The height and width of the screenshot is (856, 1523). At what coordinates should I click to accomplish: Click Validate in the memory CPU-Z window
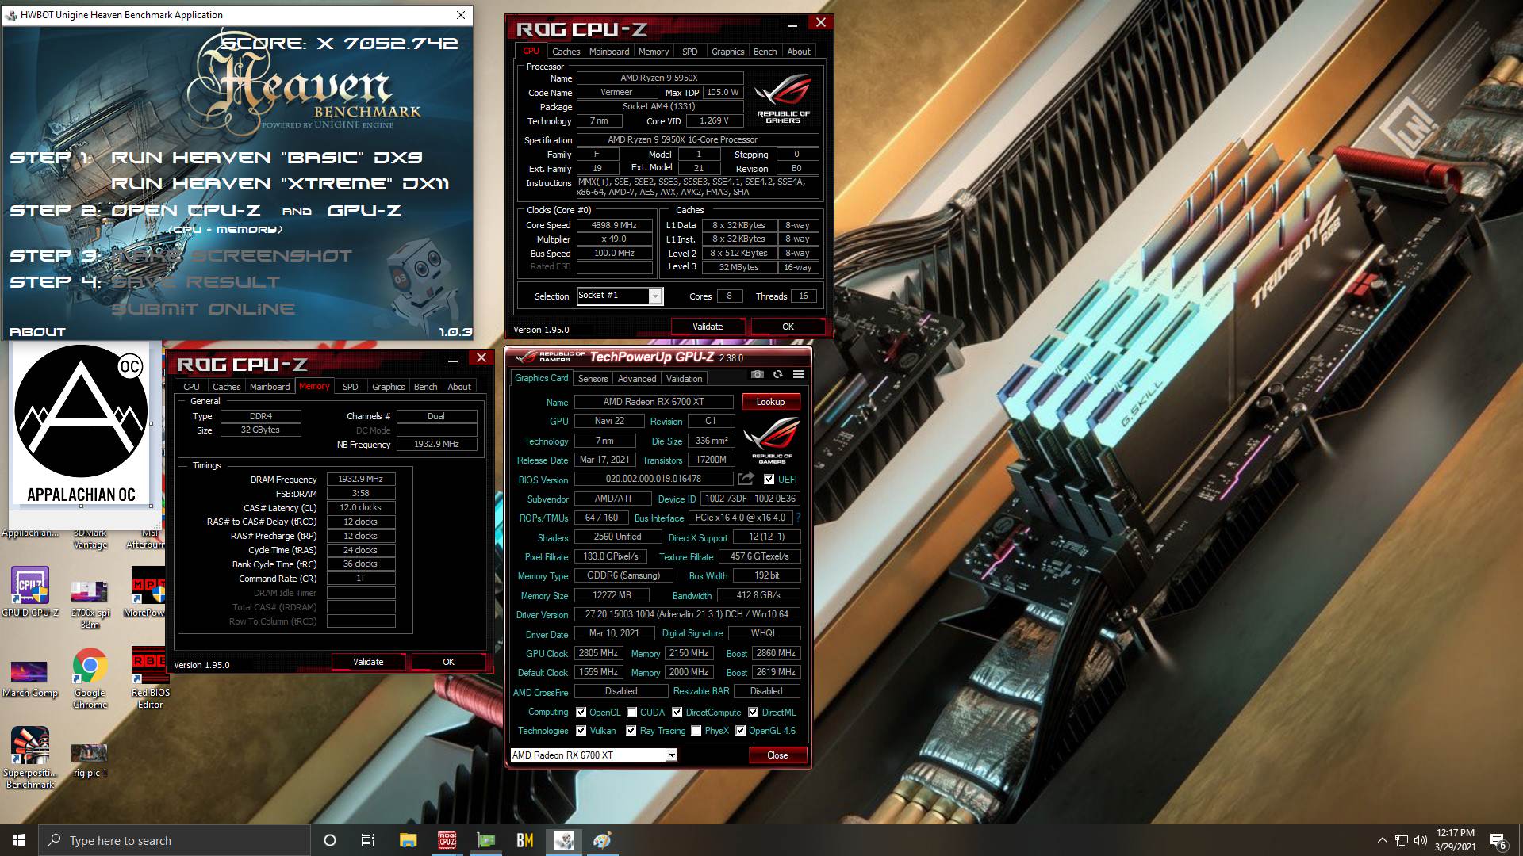368,662
